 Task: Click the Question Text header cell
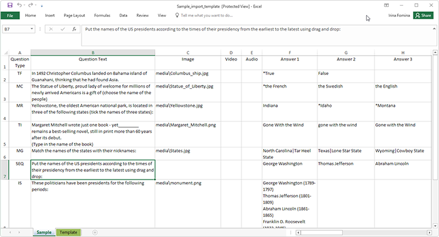pyautogui.click(x=93, y=63)
